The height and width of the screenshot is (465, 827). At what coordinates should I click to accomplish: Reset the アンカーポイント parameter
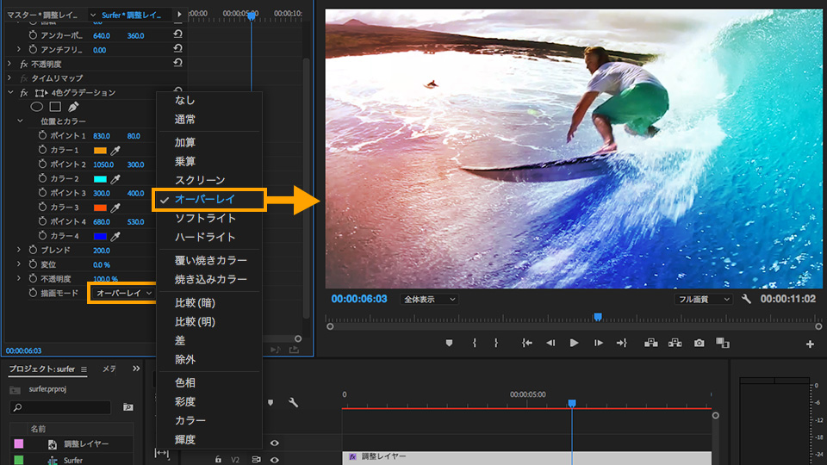click(x=177, y=34)
